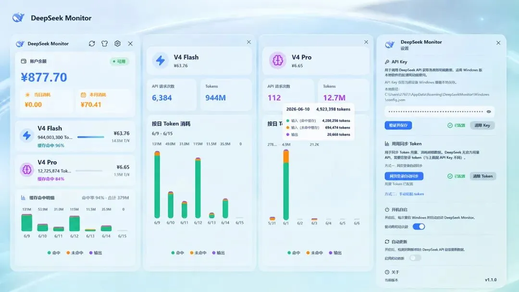Click the About clock icon in settings

[x=387, y=272]
